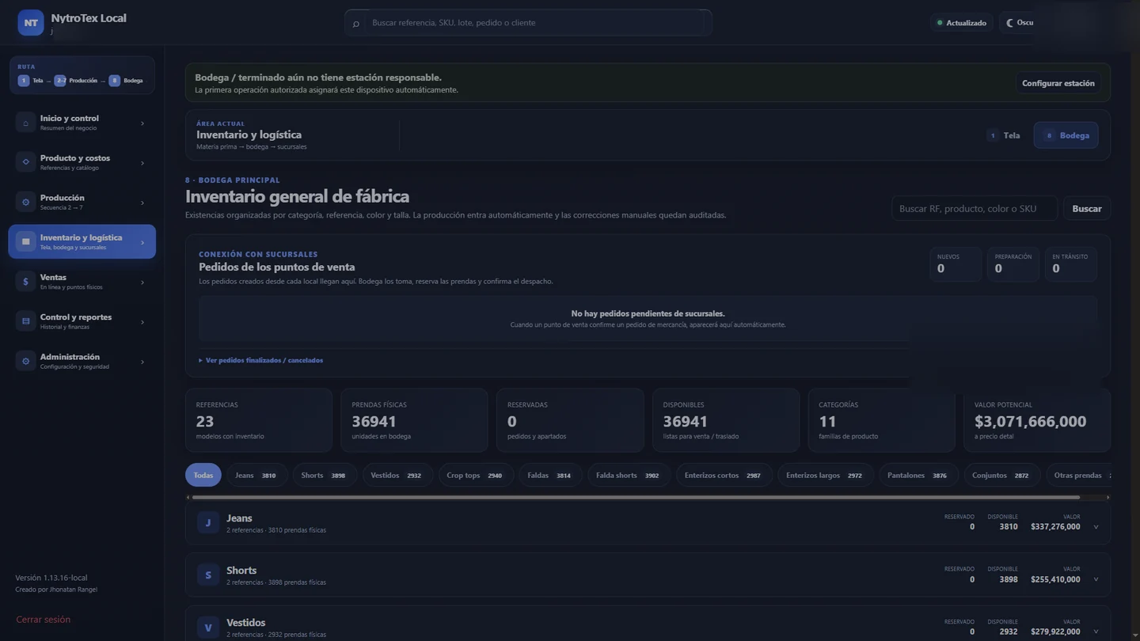This screenshot has width=1140, height=641.
Task: Click the Prendas físicas 36941 card
Action: point(414,420)
